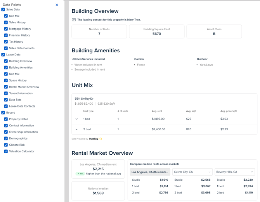This screenshot has width=260, height=202.
Task: Close the Data Points panel
Action: [57, 5]
